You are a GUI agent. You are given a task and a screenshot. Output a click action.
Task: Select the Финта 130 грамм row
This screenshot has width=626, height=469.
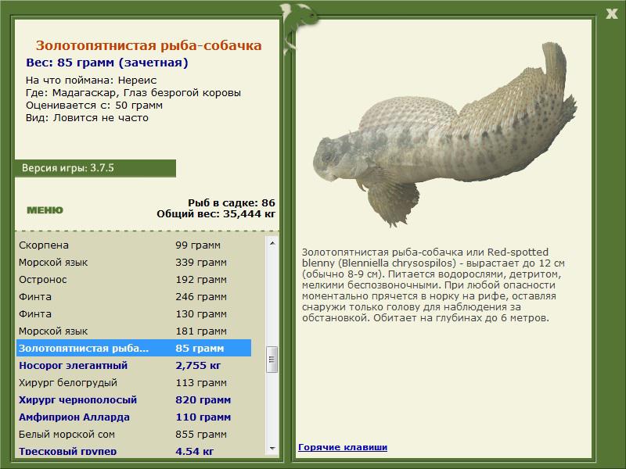point(134,313)
